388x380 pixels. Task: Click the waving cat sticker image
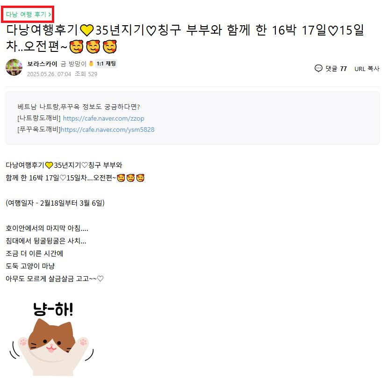(x=52, y=347)
